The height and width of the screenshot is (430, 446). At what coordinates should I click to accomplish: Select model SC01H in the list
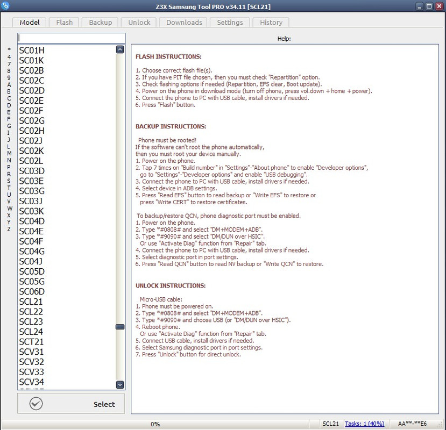point(67,51)
